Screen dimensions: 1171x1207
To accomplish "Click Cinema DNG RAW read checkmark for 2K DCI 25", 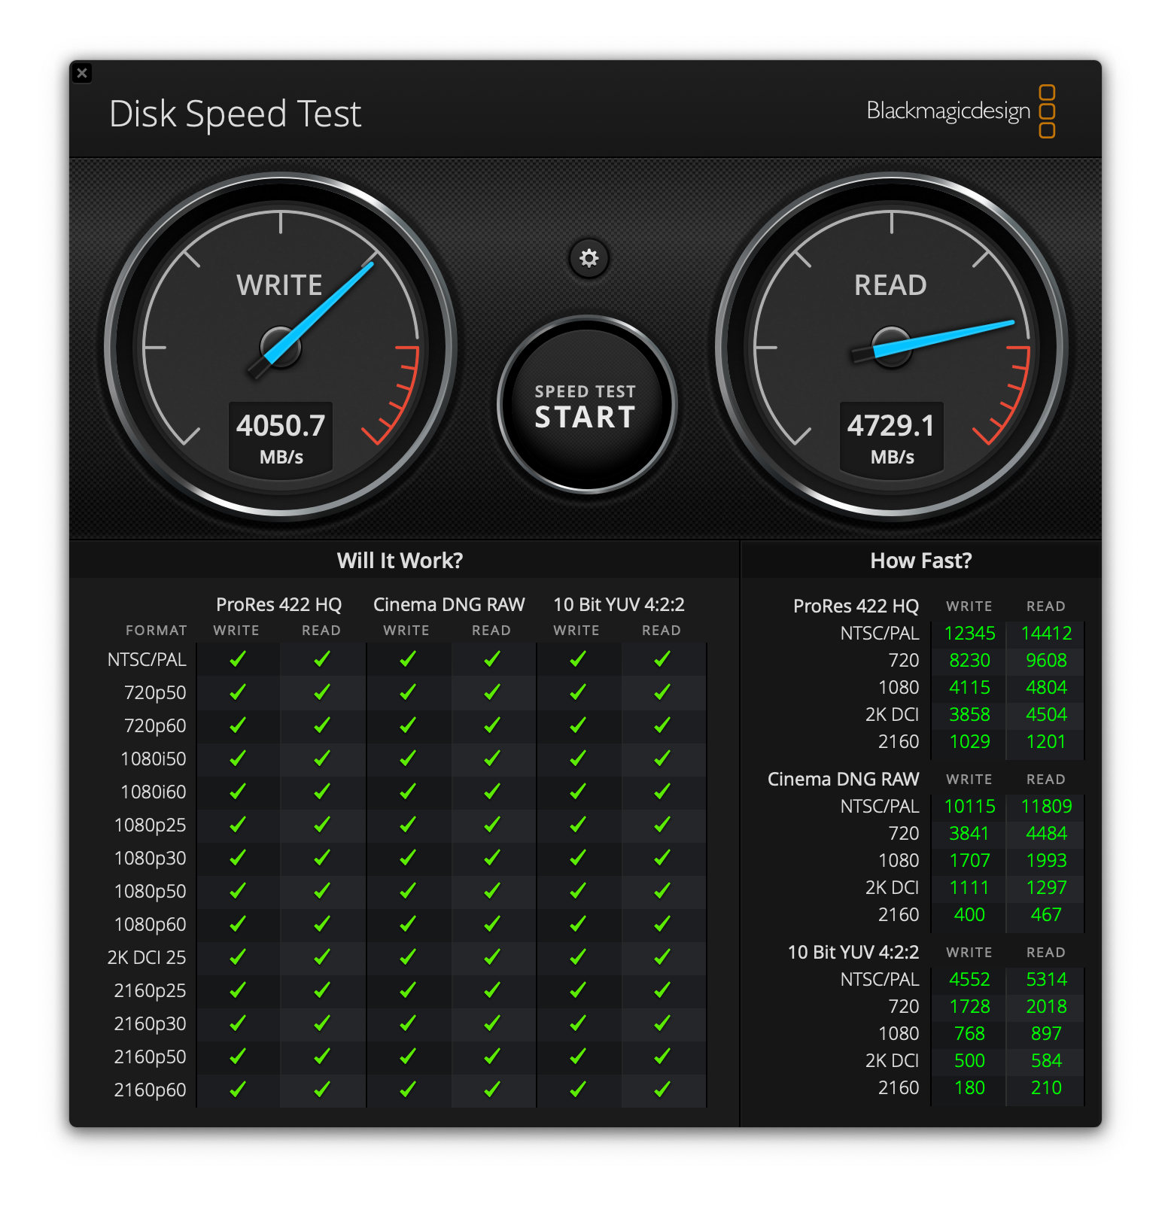I will point(492,957).
